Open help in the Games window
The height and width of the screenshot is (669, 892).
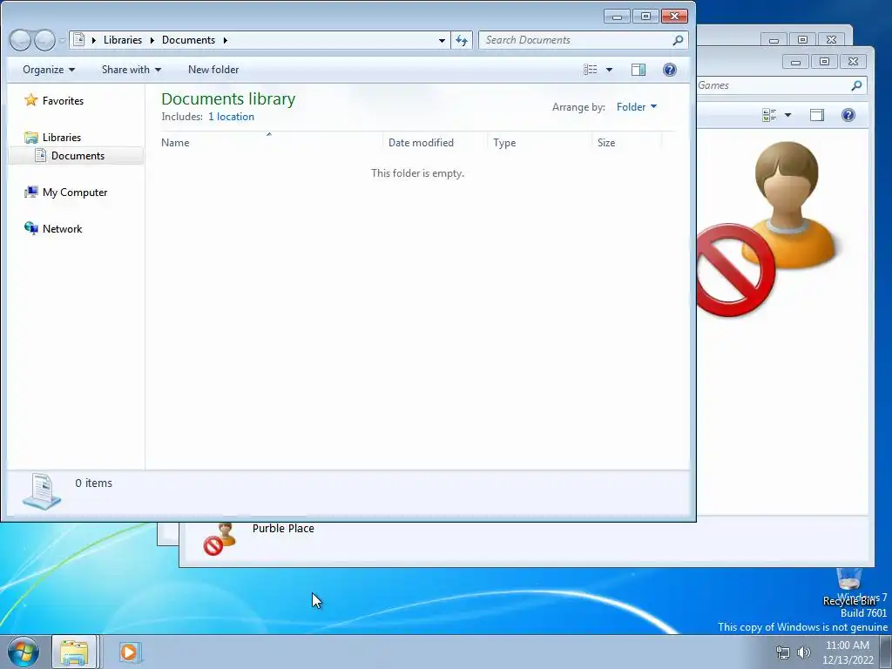848,115
